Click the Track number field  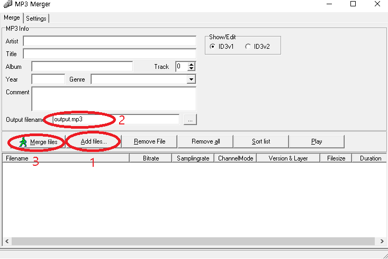(182, 66)
